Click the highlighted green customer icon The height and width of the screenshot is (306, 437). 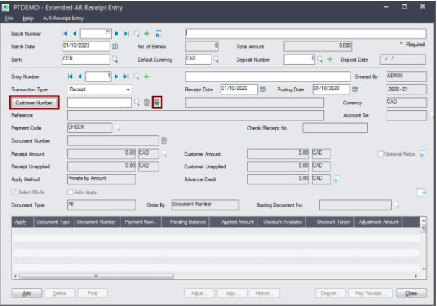point(157,102)
